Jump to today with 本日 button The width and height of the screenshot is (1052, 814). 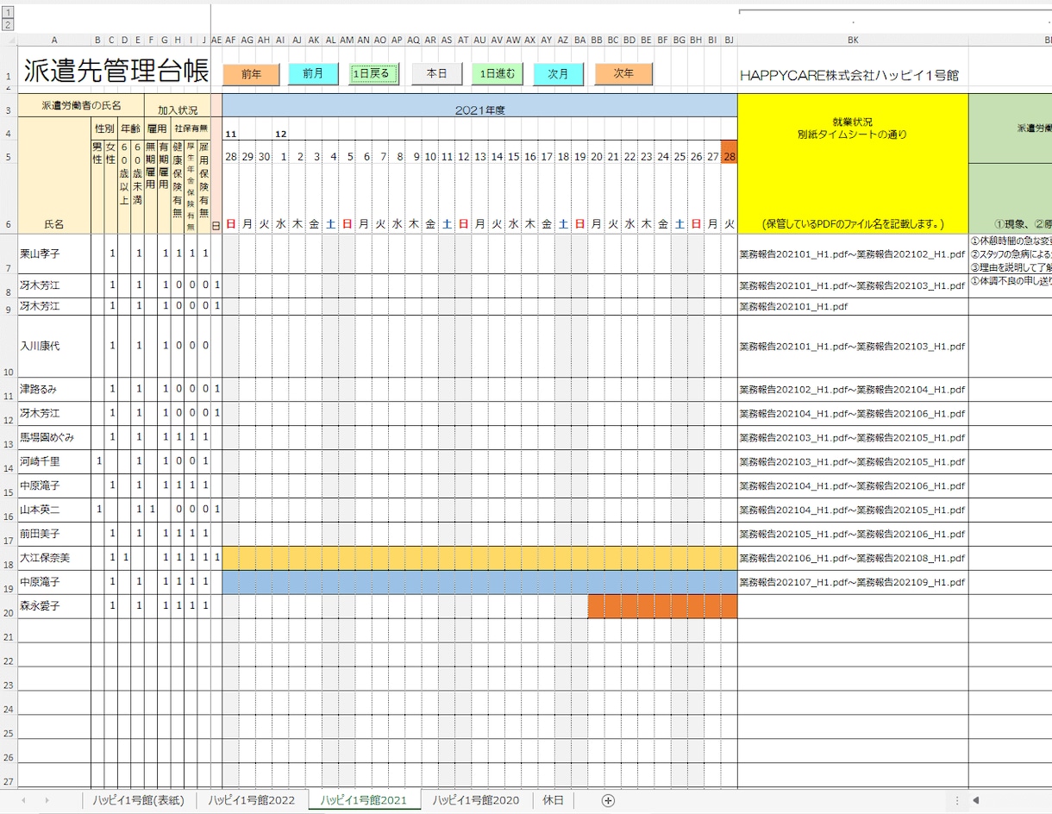[x=436, y=74]
